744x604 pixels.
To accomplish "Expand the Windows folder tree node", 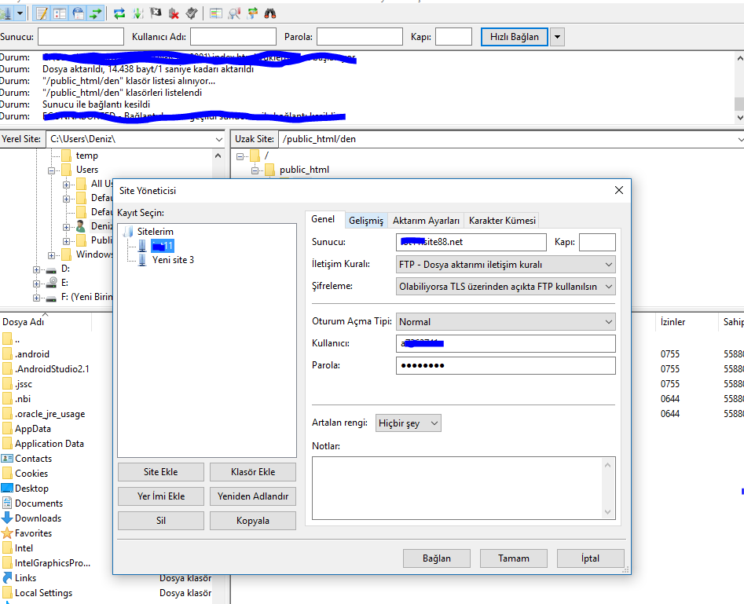I will point(51,255).
